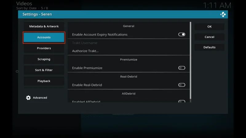The image size is (246, 138).
Task: Reset settings with Defaults button
Action: tap(209, 47)
